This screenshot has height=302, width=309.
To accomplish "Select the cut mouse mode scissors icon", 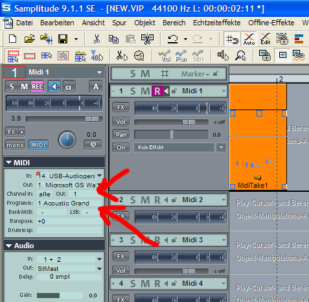I will tap(122, 56).
